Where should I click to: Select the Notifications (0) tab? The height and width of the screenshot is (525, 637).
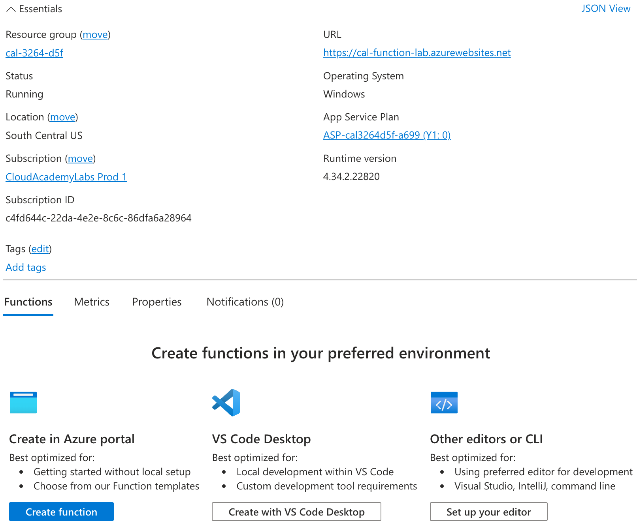click(x=245, y=302)
